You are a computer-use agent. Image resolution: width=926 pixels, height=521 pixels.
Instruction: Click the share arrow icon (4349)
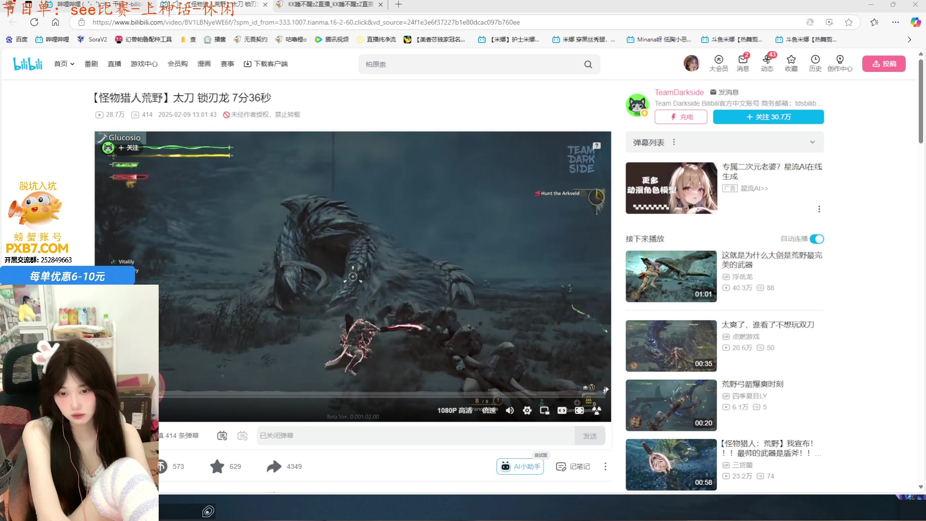pyautogui.click(x=274, y=466)
